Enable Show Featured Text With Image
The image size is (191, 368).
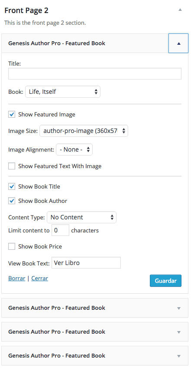(x=12, y=166)
